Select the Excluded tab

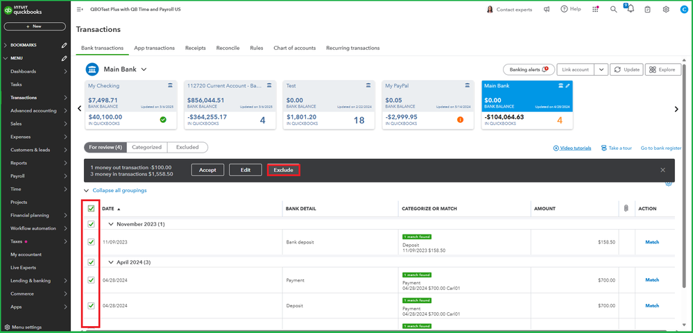tap(187, 147)
